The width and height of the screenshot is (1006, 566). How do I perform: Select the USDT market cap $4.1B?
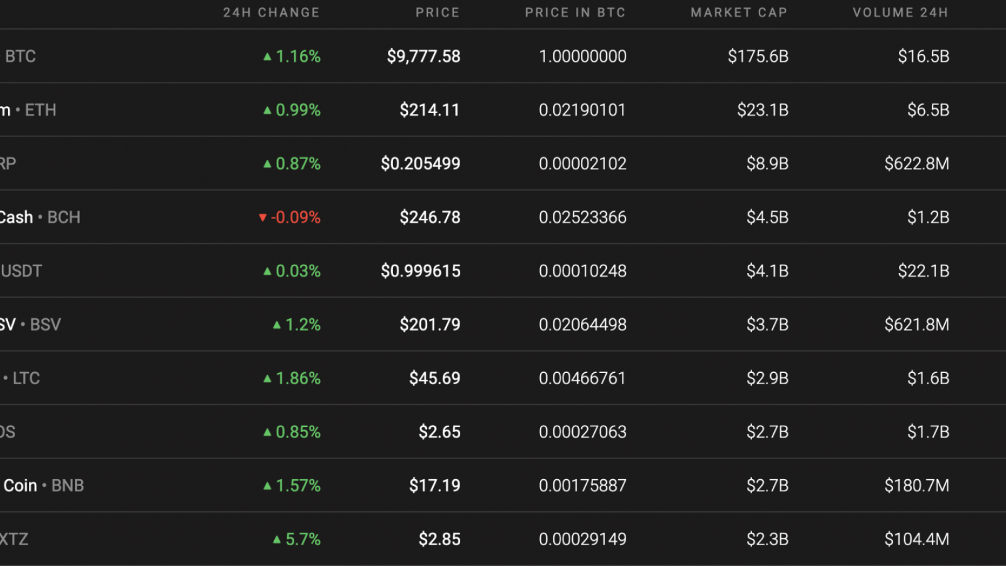pos(768,271)
